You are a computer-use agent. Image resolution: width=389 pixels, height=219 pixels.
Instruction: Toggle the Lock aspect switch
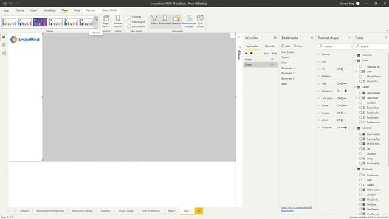tap(343, 99)
